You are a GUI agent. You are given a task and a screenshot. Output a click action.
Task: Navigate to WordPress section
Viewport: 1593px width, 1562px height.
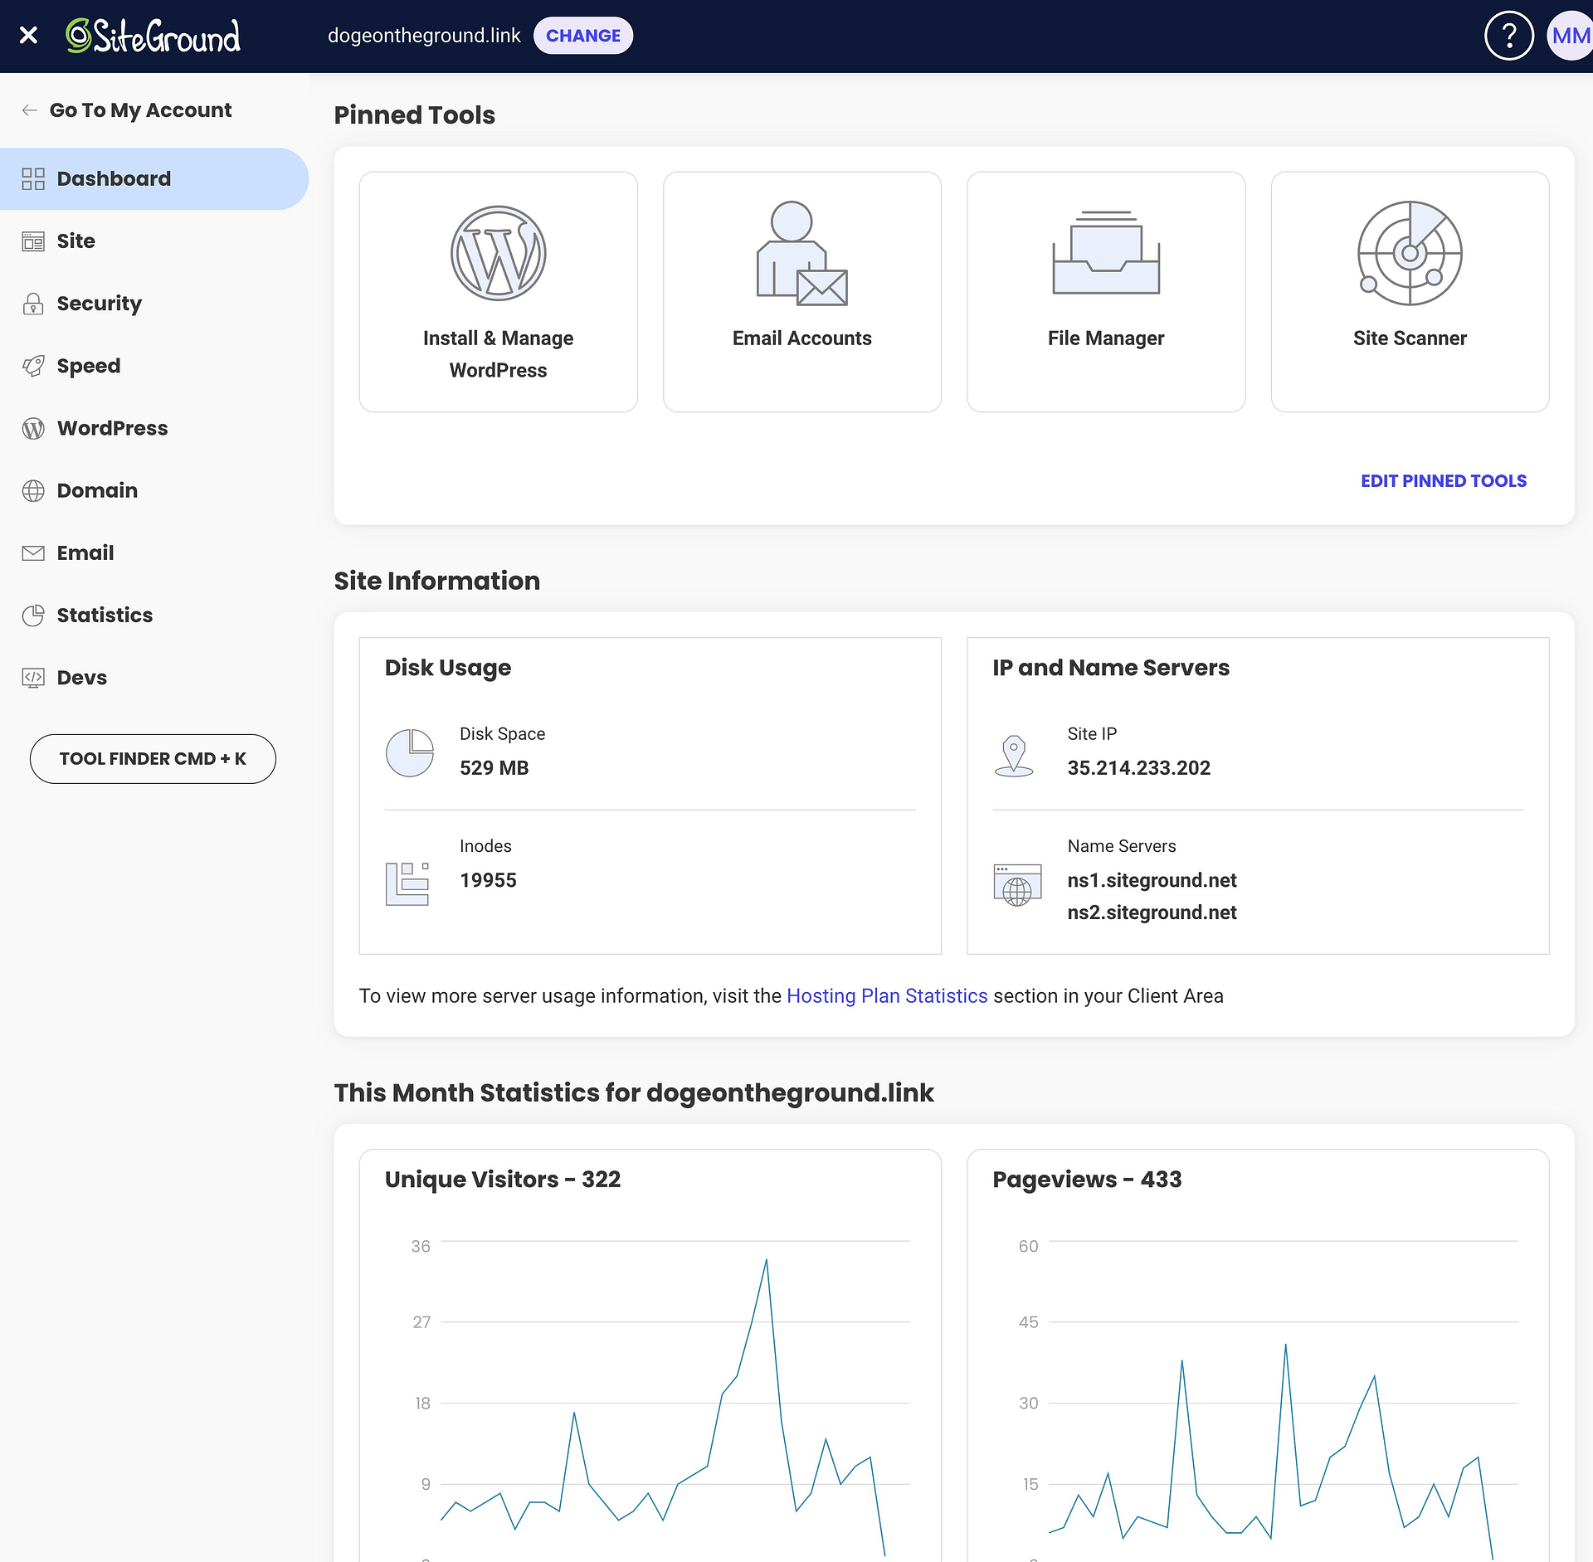tap(112, 428)
